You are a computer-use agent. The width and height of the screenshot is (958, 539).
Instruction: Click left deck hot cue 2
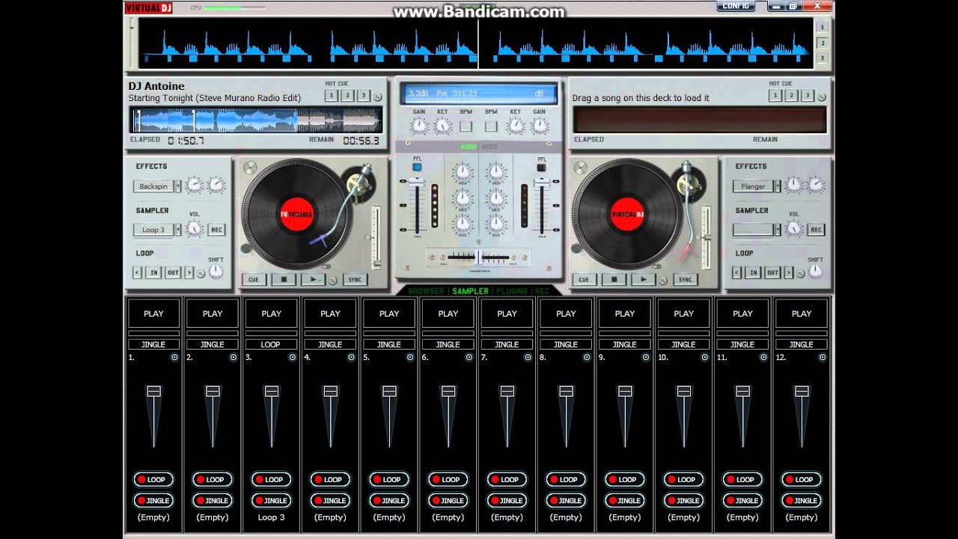click(347, 95)
